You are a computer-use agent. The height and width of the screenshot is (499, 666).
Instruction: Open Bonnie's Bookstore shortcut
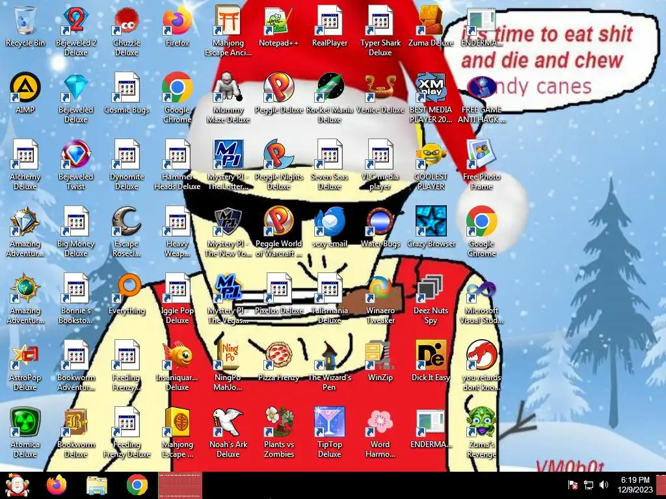pos(75,298)
